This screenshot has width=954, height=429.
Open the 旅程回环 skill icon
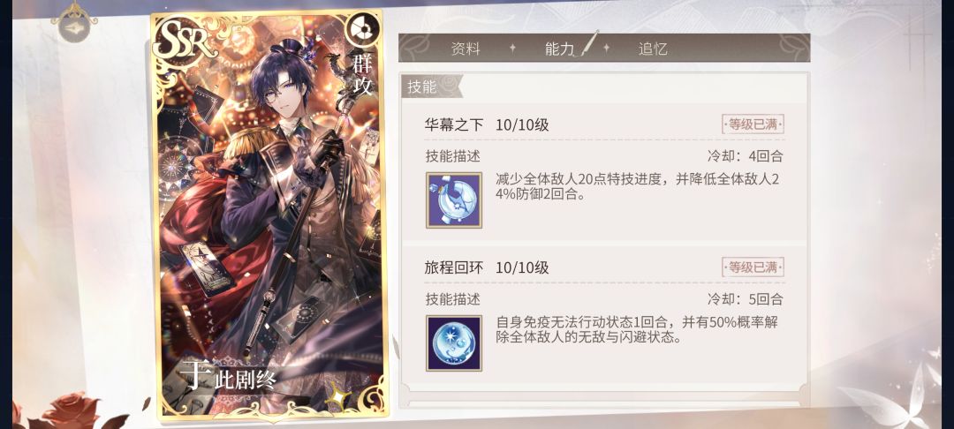[454, 342]
